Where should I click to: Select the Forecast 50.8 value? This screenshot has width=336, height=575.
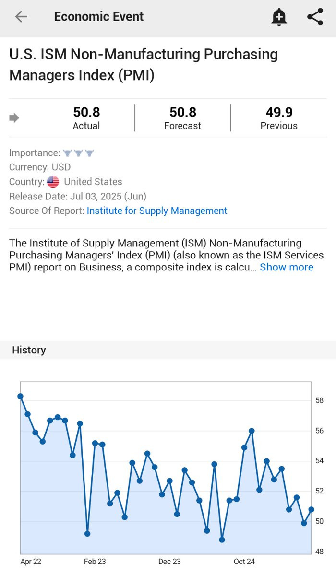pyautogui.click(x=183, y=112)
